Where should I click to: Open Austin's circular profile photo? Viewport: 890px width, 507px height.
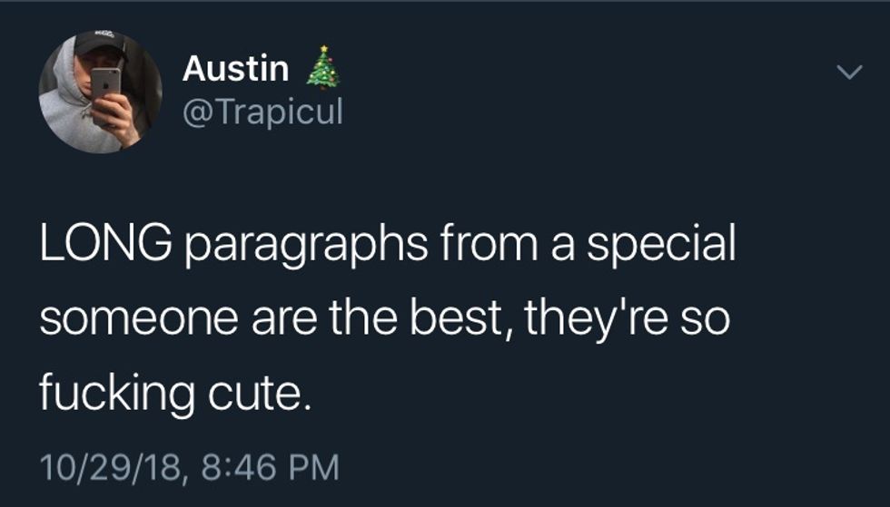click(100, 92)
